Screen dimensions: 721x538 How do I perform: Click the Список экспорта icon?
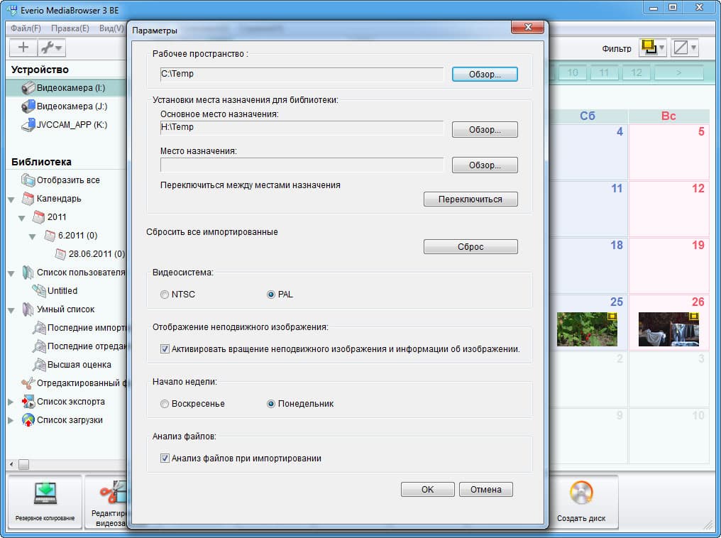28,402
